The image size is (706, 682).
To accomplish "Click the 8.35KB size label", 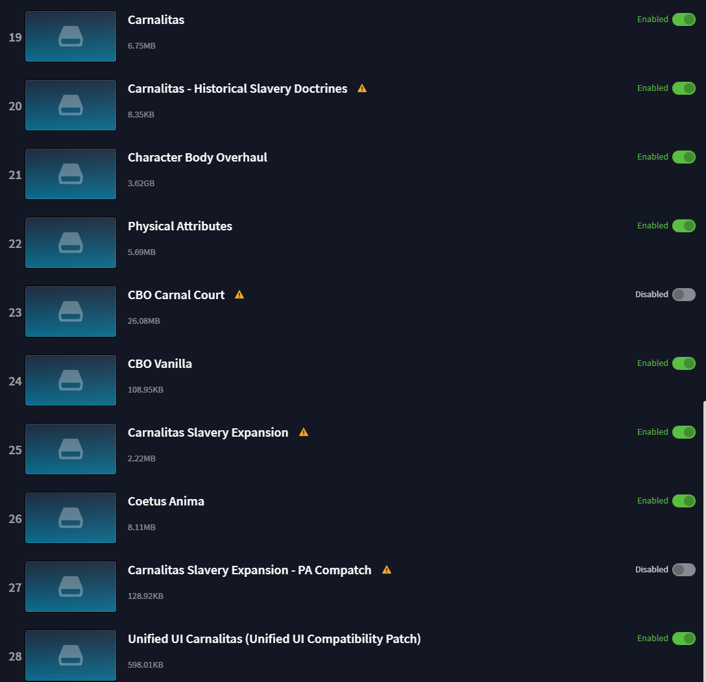I will [x=141, y=115].
